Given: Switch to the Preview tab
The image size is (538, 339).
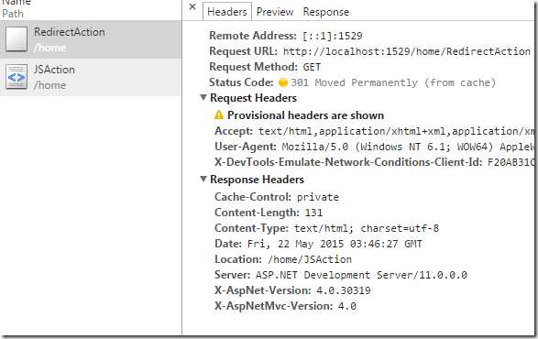Looking at the screenshot, I should pyautogui.click(x=275, y=12).
